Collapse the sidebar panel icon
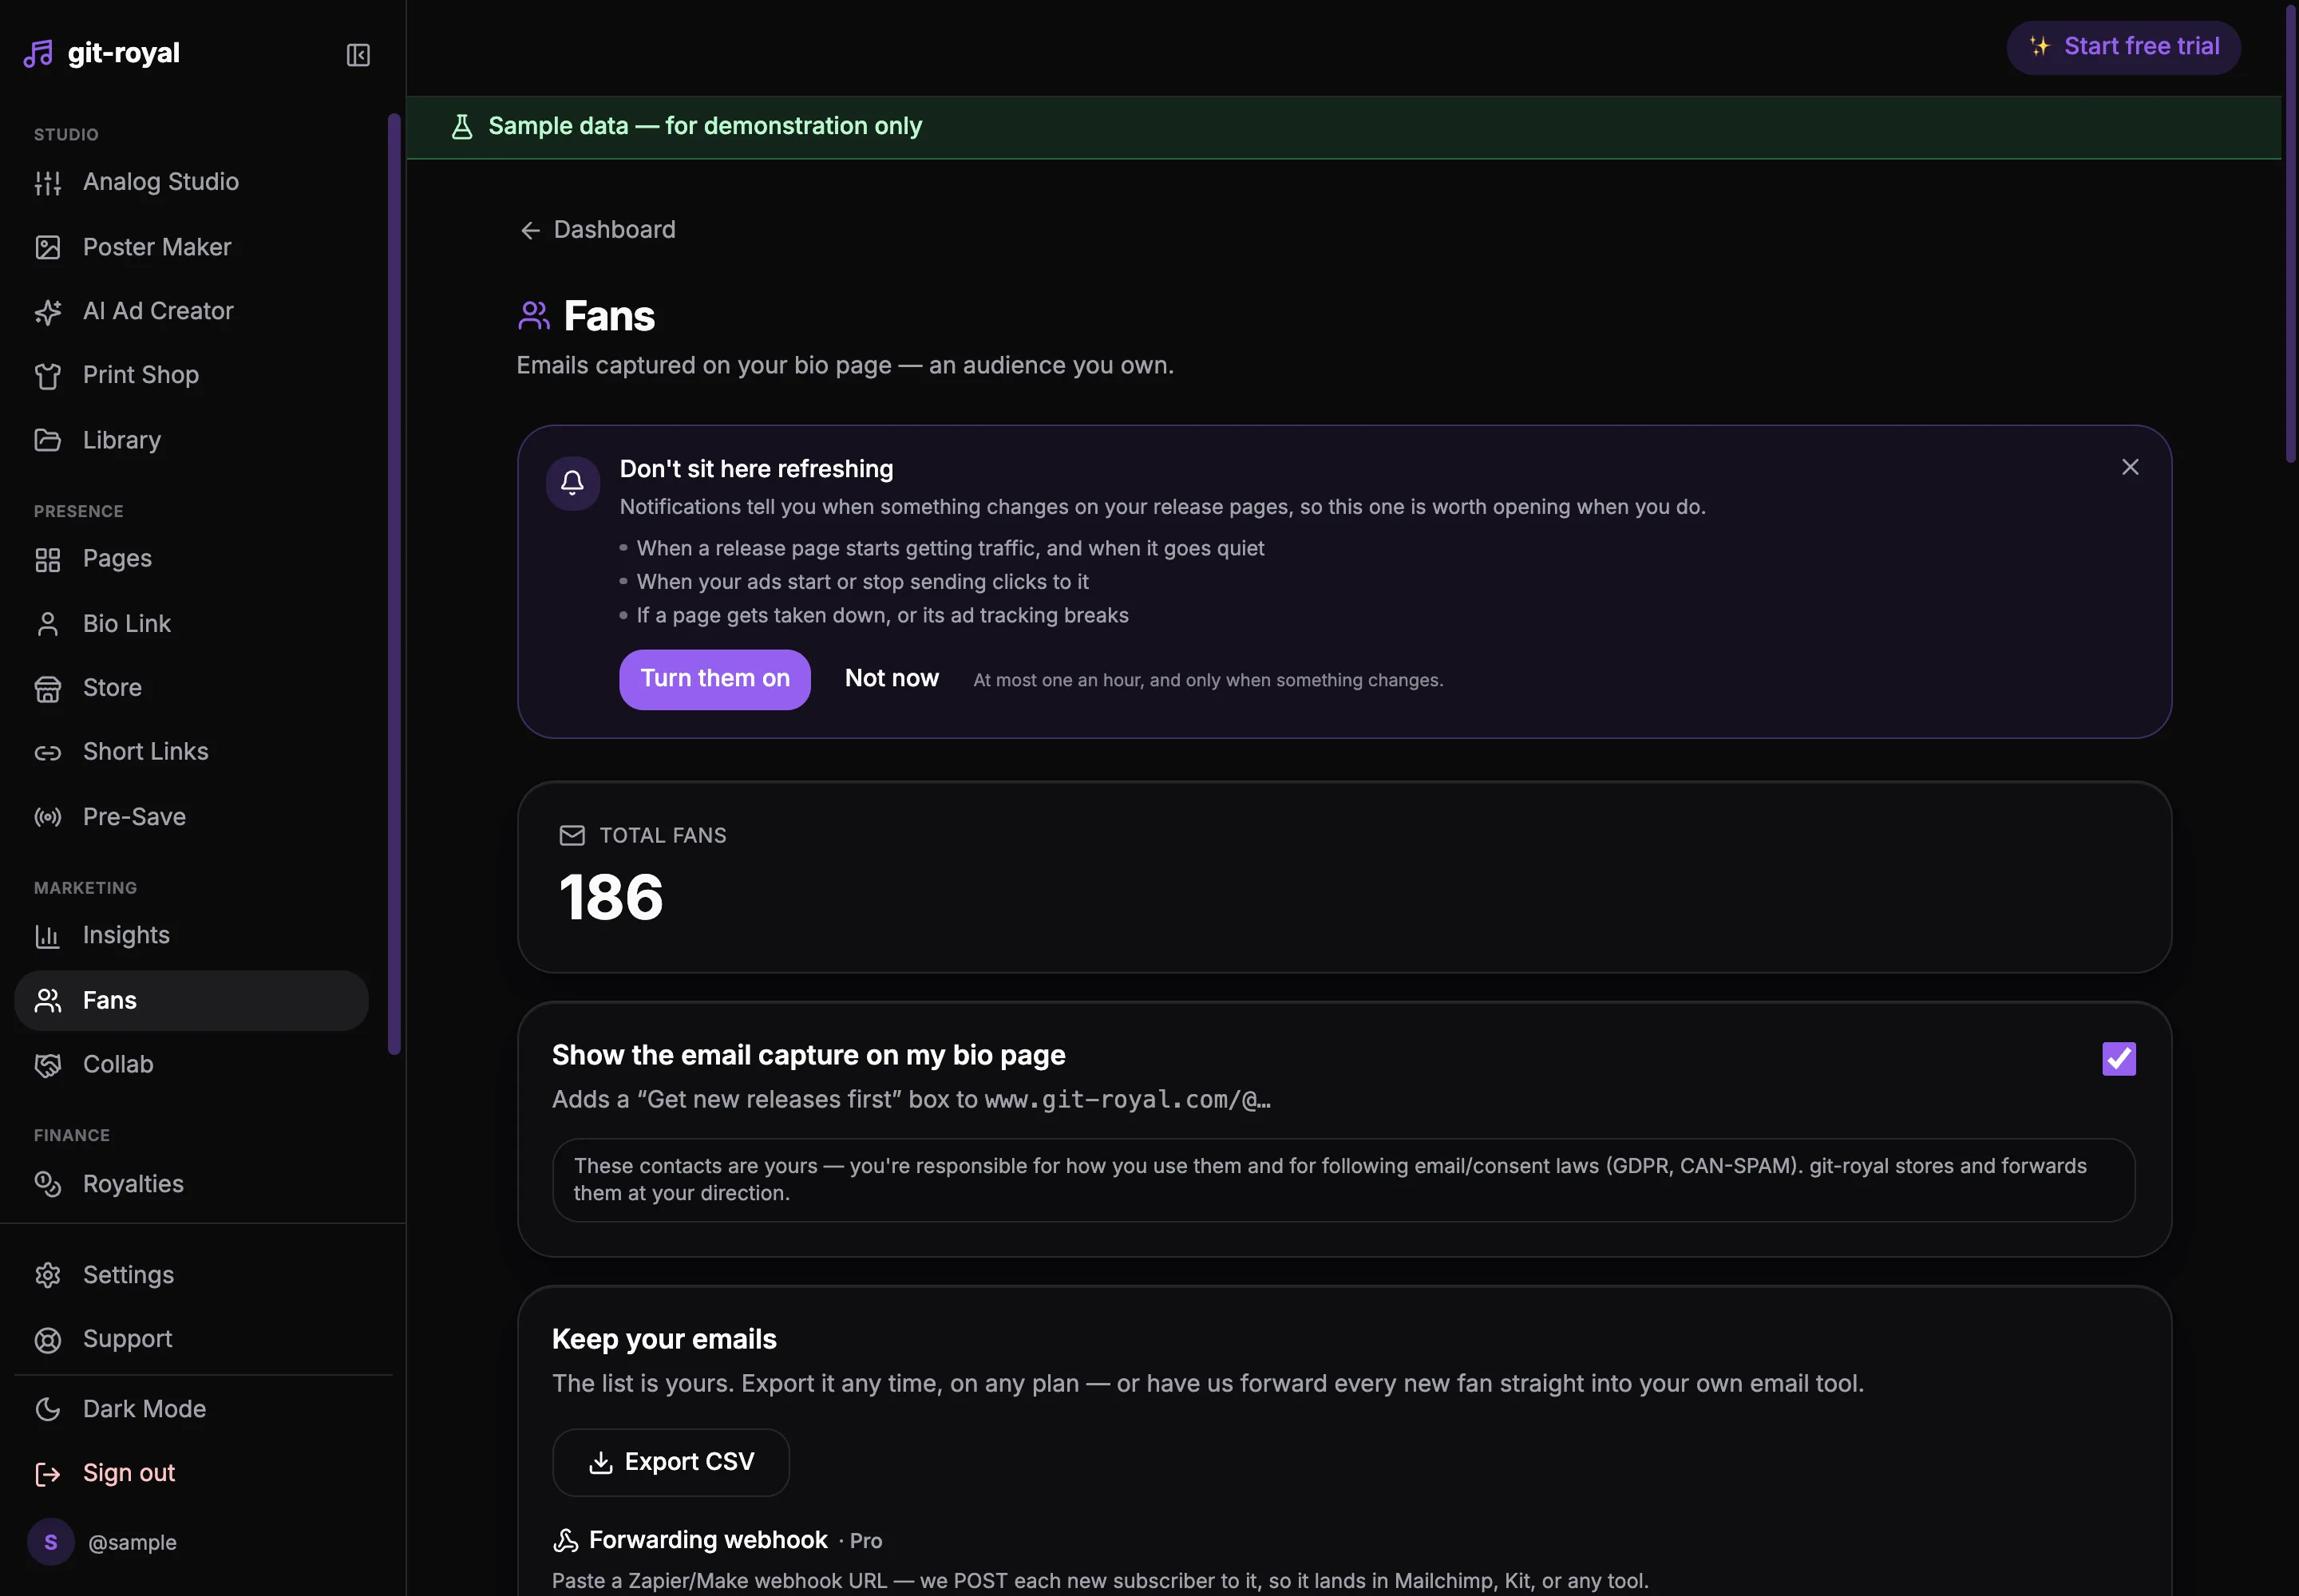 coord(358,55)
